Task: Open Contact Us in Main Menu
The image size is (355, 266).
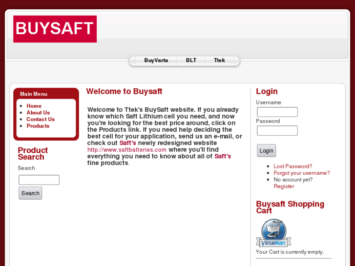Action: (x=41, y=119)
